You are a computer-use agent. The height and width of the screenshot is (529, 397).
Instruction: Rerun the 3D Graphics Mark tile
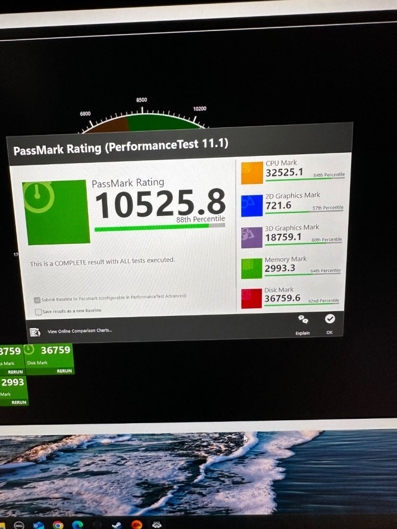coord(16,372)
